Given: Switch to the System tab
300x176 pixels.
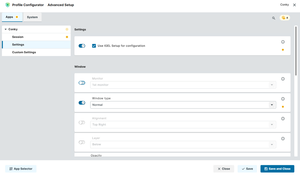Looking at the screenshot, I should 32,17.
